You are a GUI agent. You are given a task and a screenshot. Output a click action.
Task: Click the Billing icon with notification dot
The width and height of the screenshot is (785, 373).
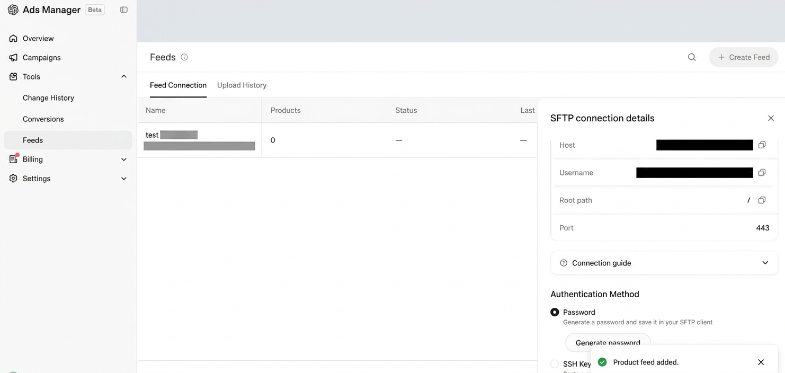(13, 159)
